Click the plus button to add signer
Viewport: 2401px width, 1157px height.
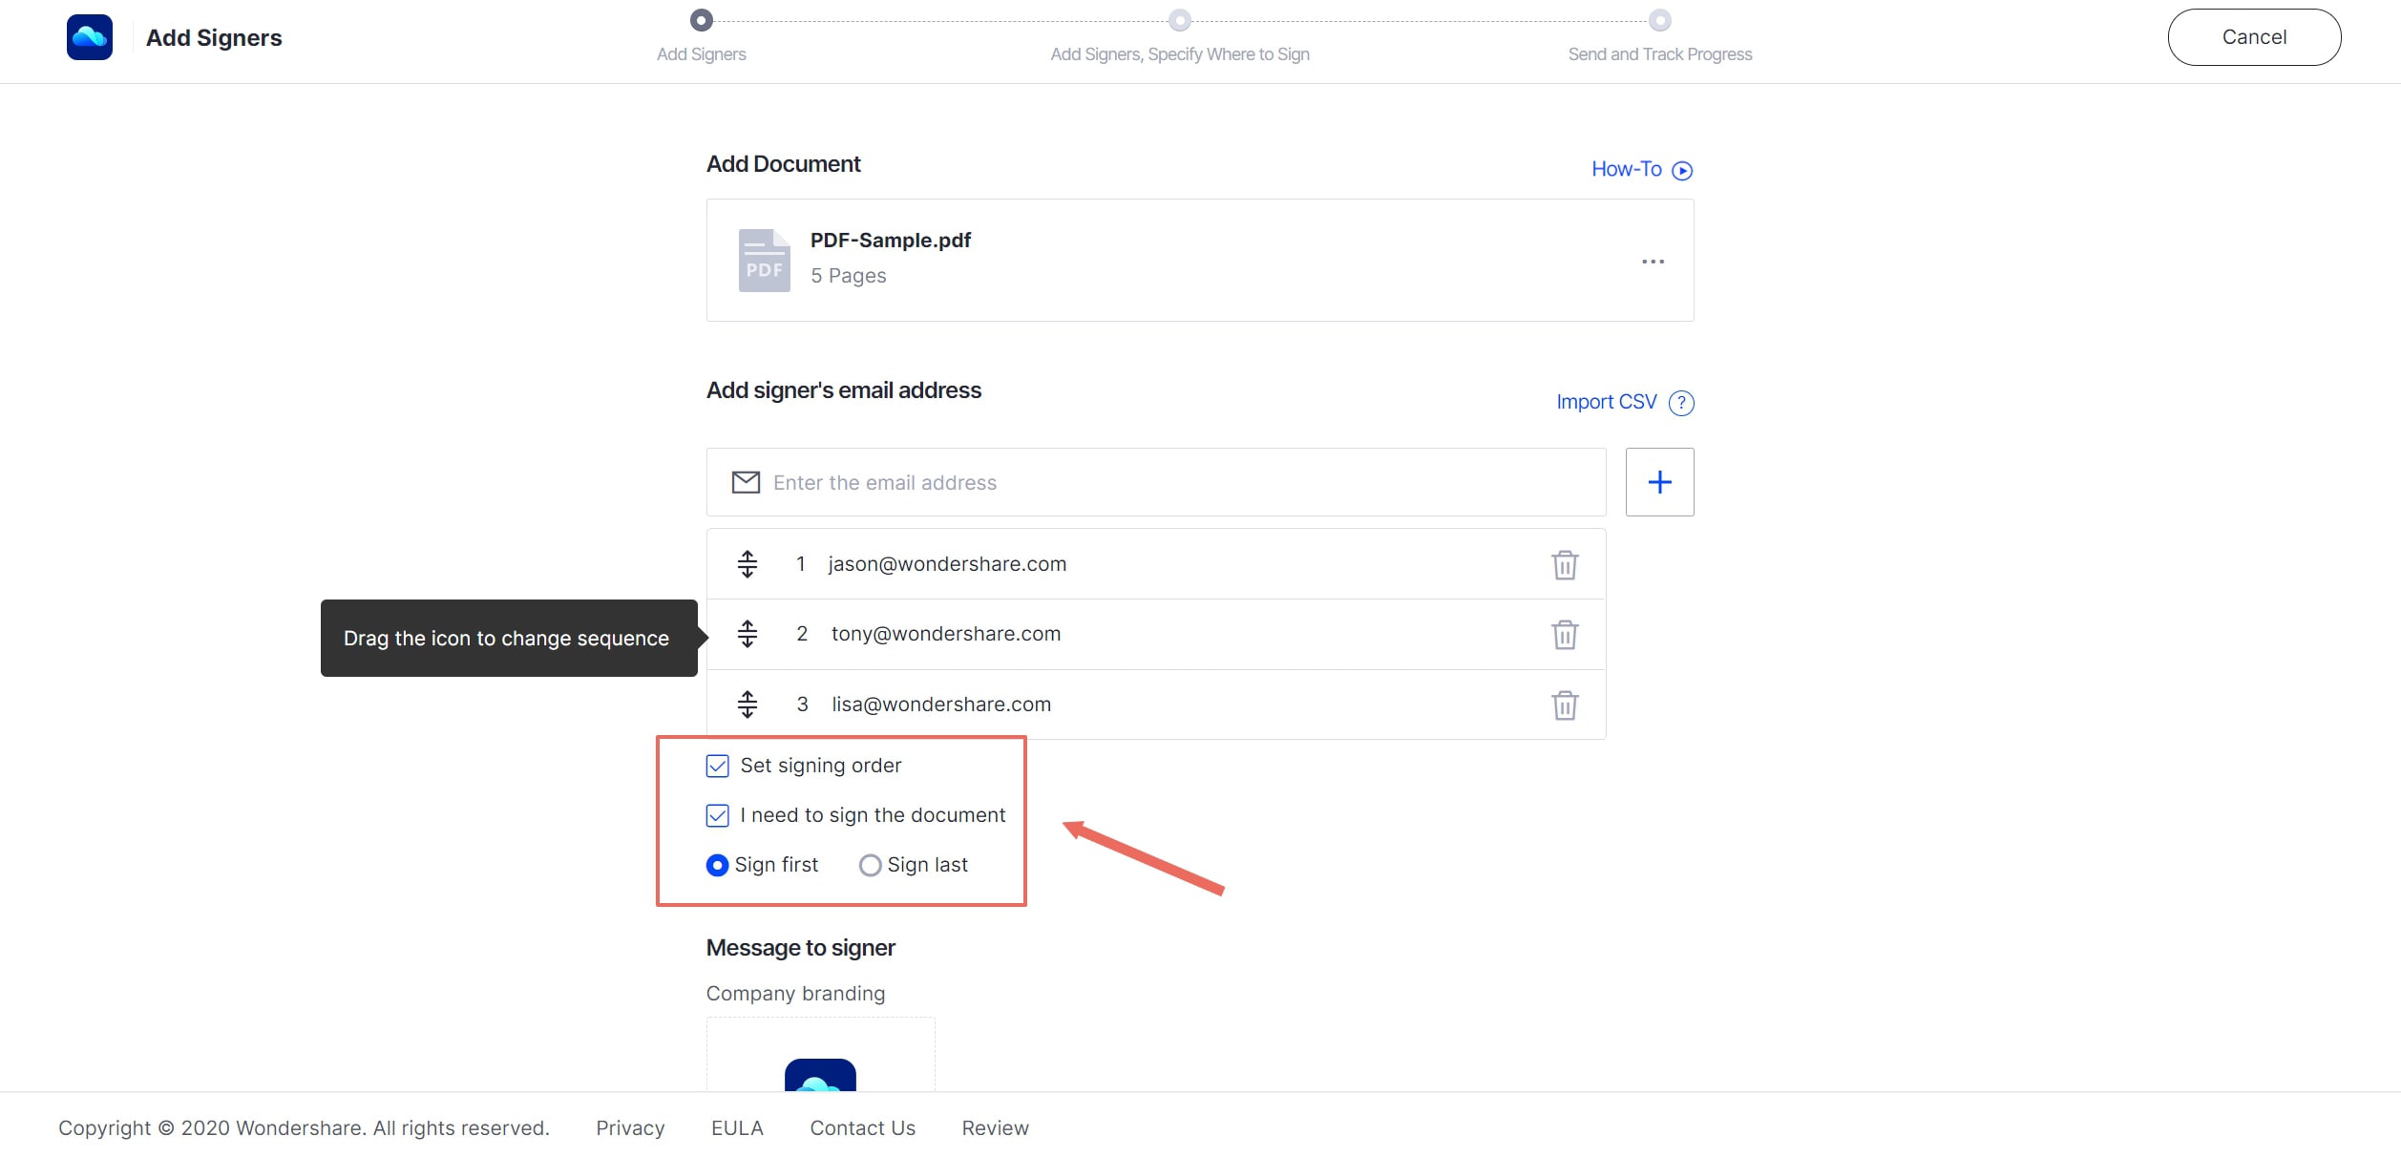(1659, 482)
